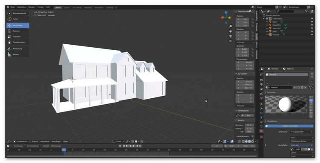
Task: Switch to the Modeling workspace tab
Action: click(x=88, y=8)
